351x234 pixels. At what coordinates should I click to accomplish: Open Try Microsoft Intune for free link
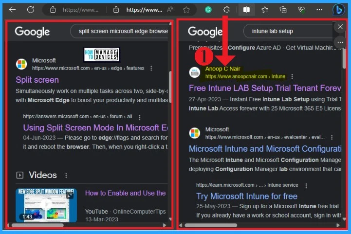247,196
